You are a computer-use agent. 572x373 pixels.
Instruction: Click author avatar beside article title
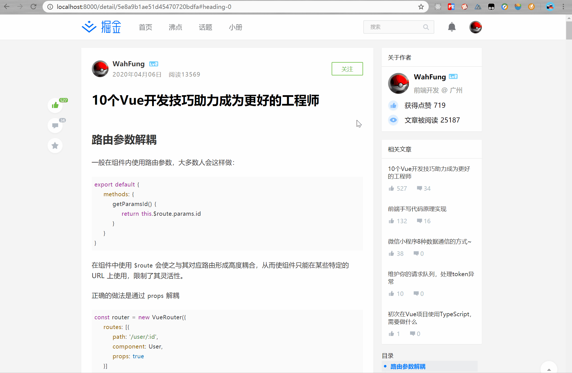tap(100, 69)
